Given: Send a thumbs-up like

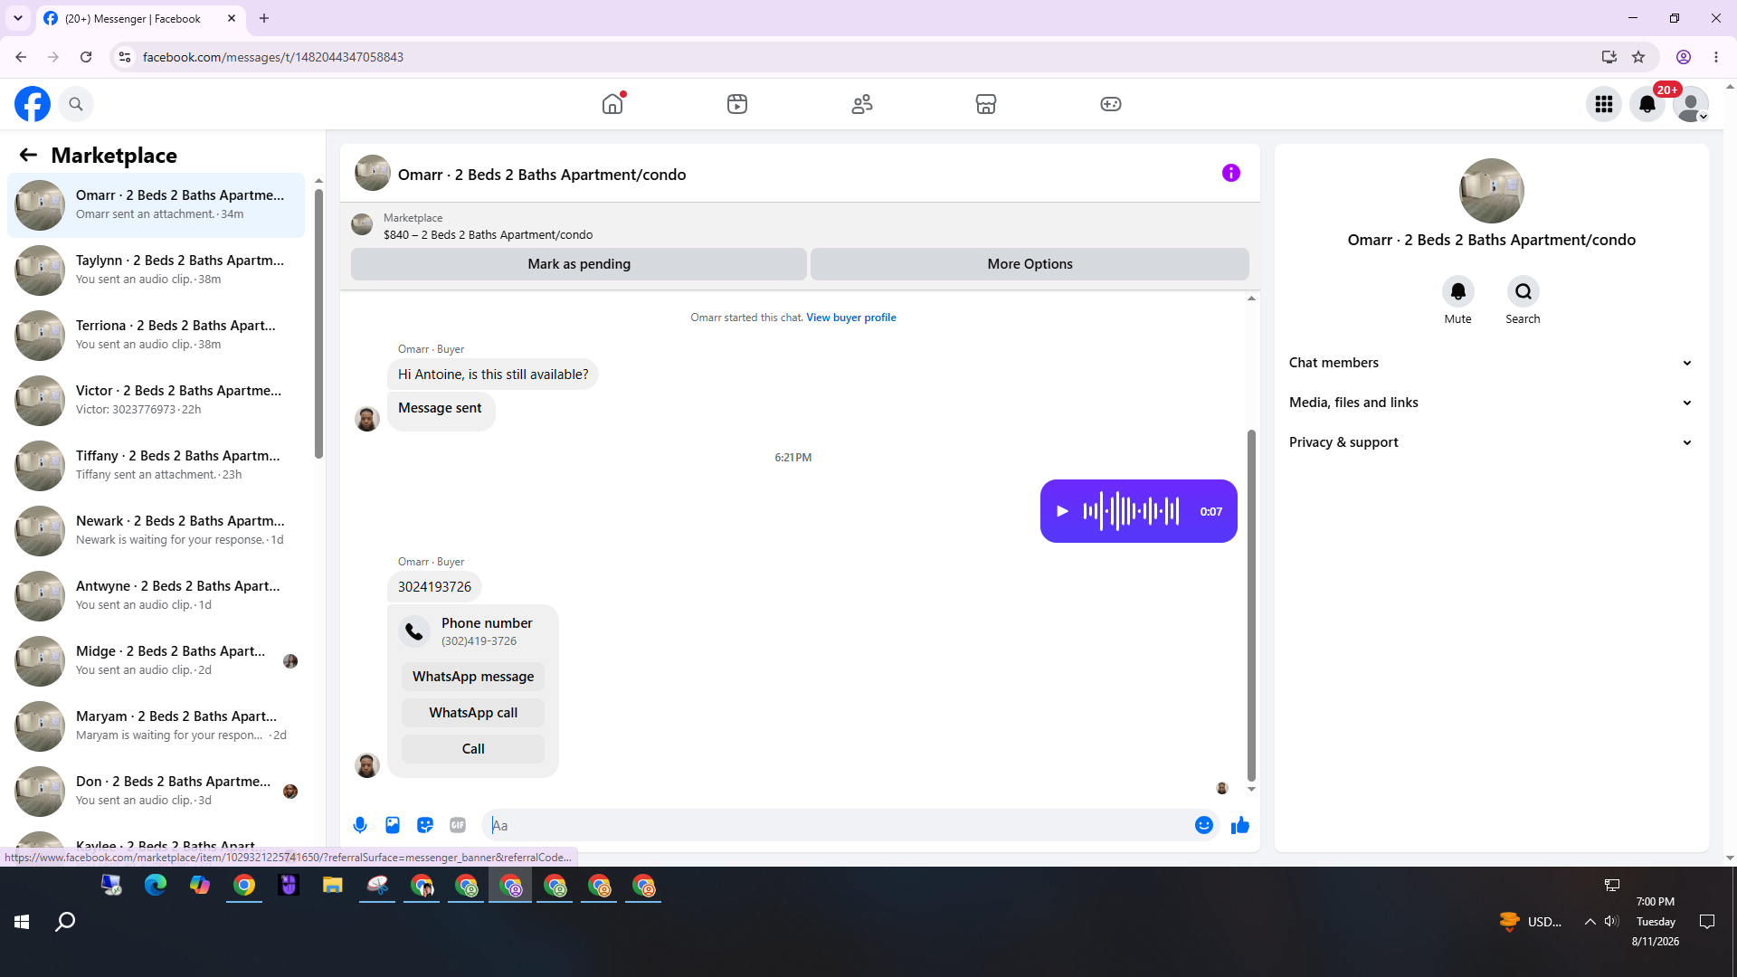Looking at the screenshot, I should 1240,825.
